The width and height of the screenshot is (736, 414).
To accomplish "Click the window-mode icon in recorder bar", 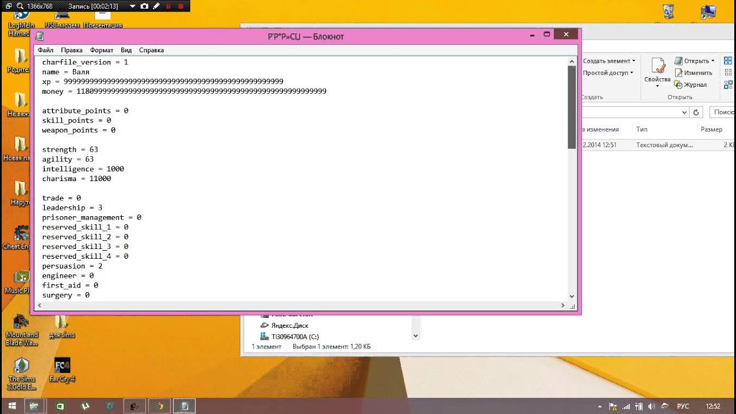I will [9, 6].
